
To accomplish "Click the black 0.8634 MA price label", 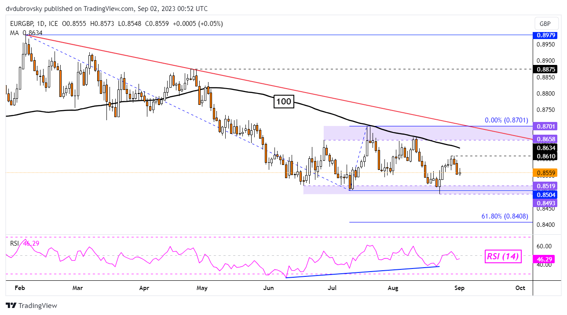I will click(545, 148).
